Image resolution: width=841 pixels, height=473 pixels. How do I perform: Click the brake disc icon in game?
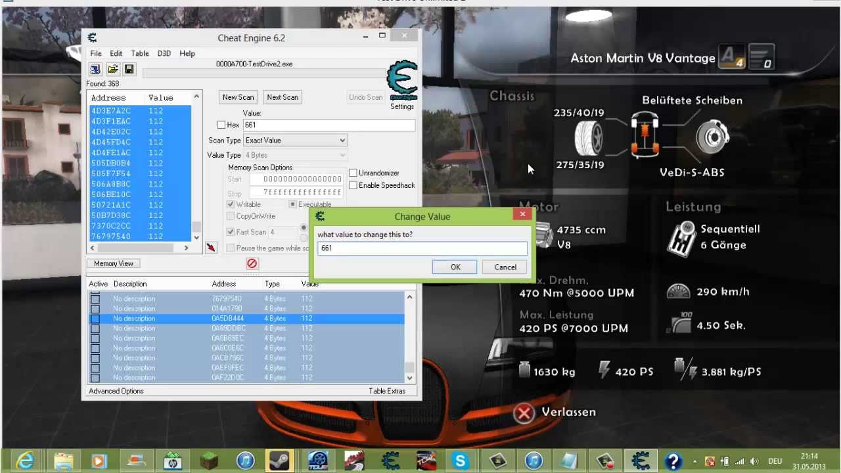click(713, 137)
